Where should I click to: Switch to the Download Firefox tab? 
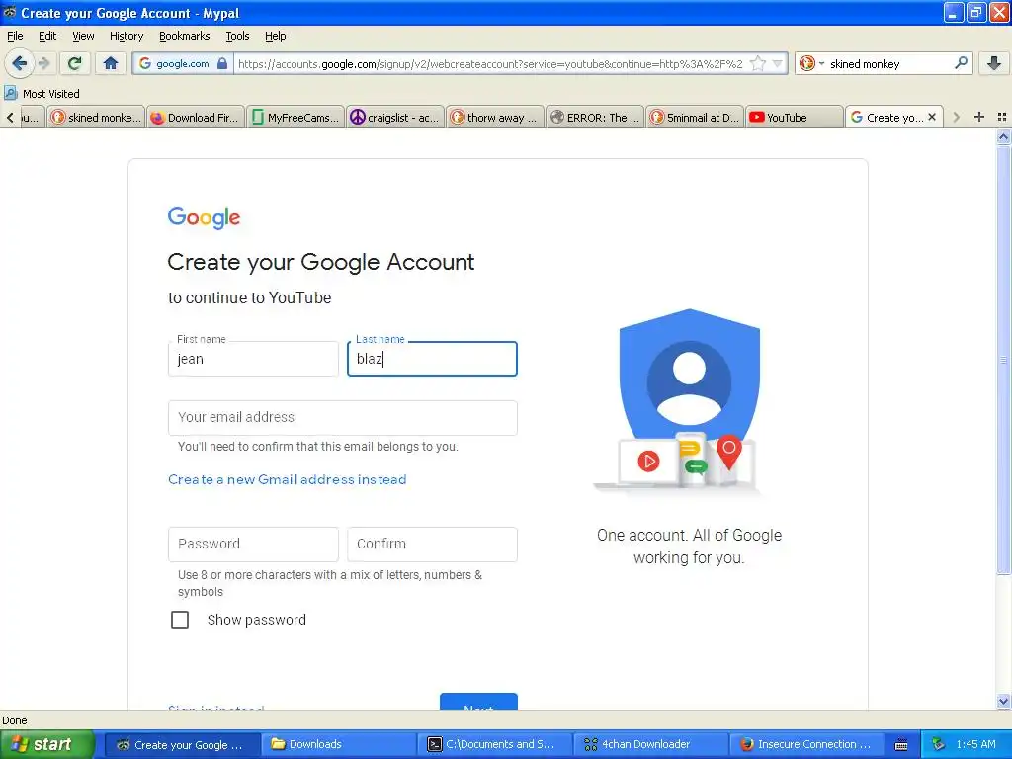click(196, 117)
